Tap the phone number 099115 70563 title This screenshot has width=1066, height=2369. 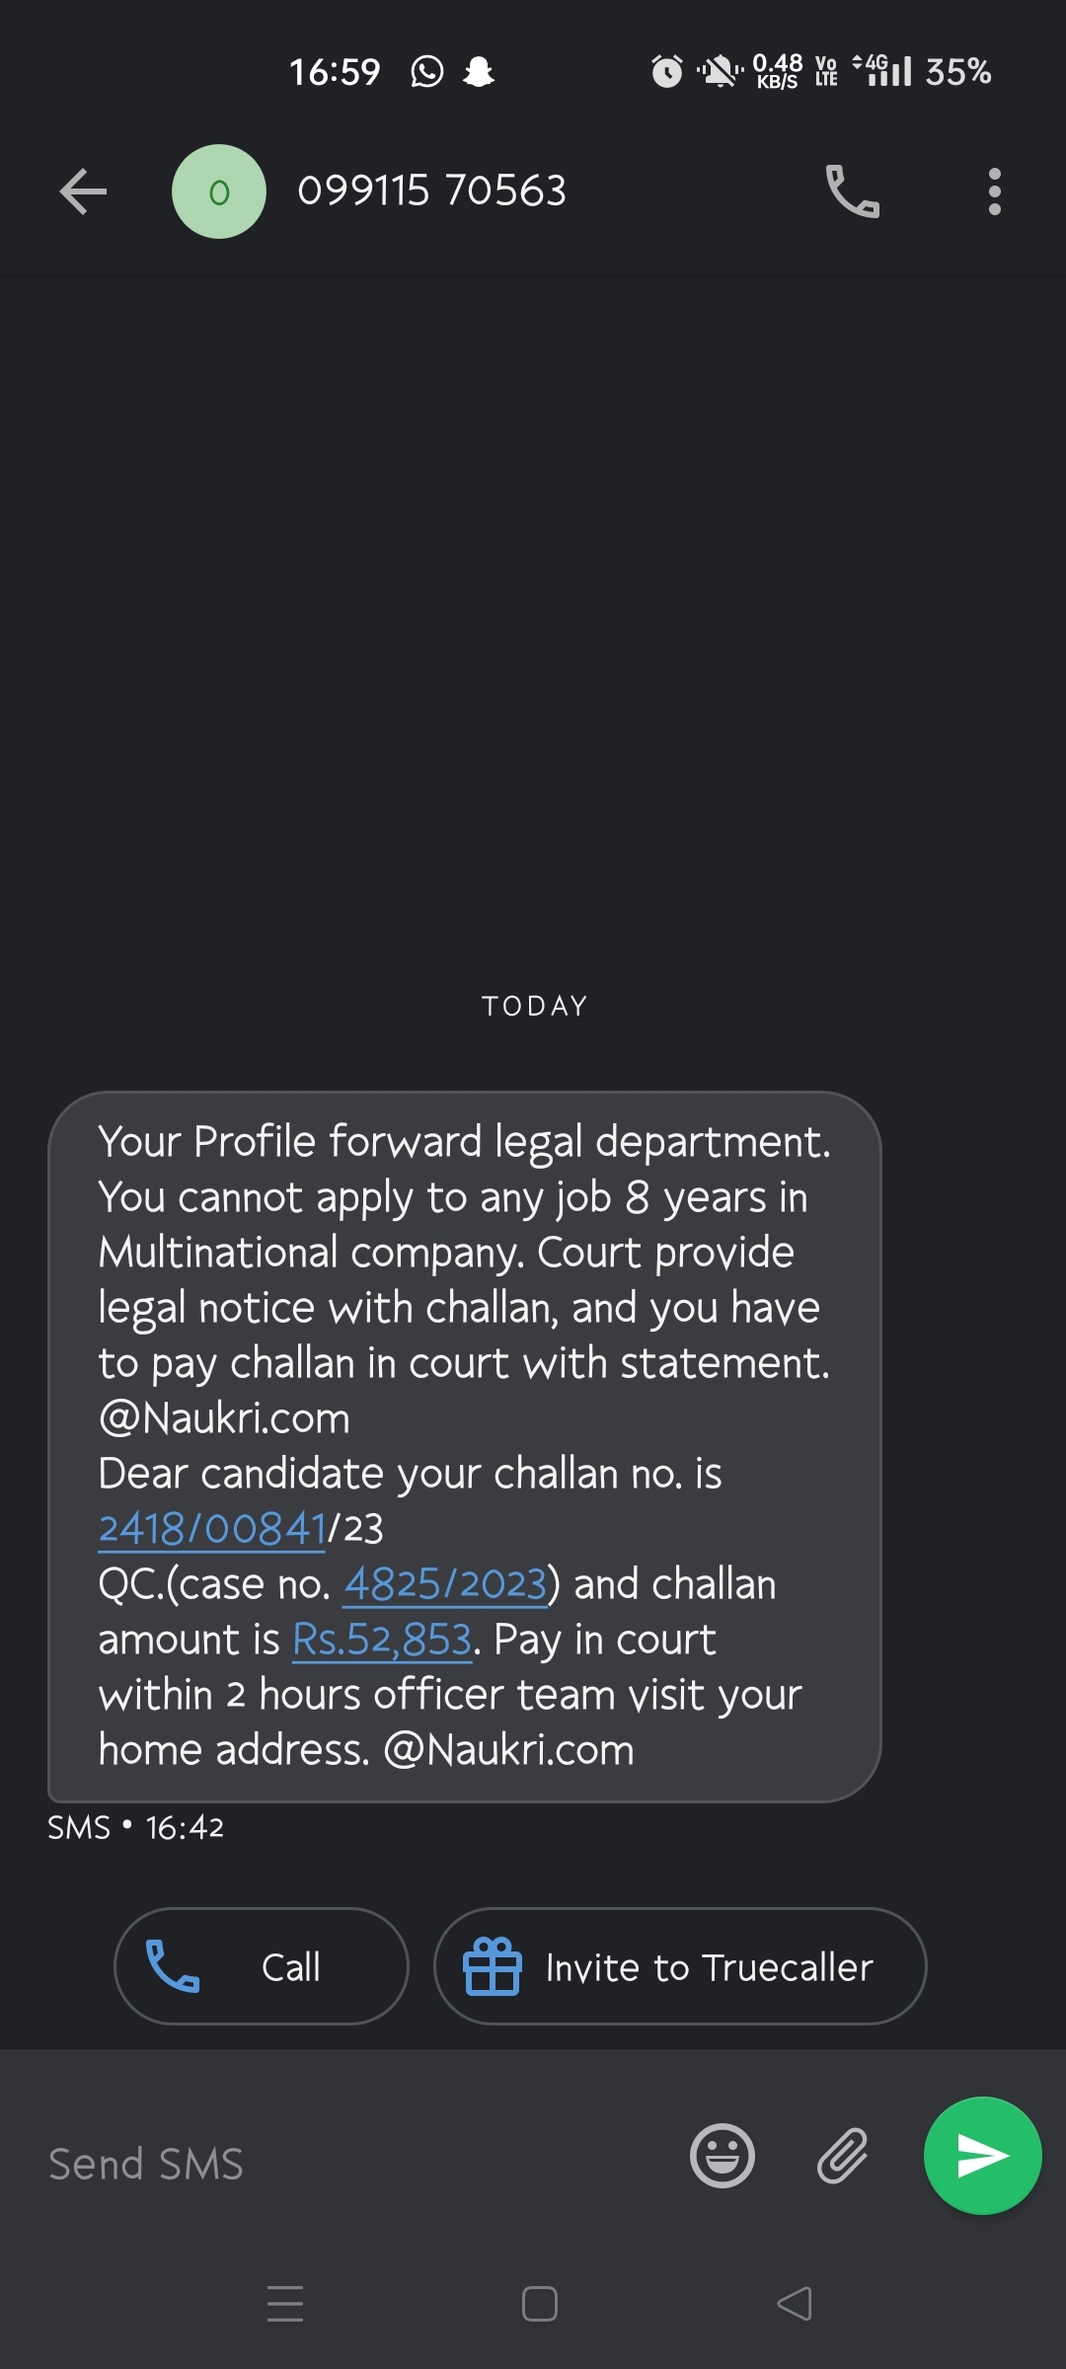432,191
